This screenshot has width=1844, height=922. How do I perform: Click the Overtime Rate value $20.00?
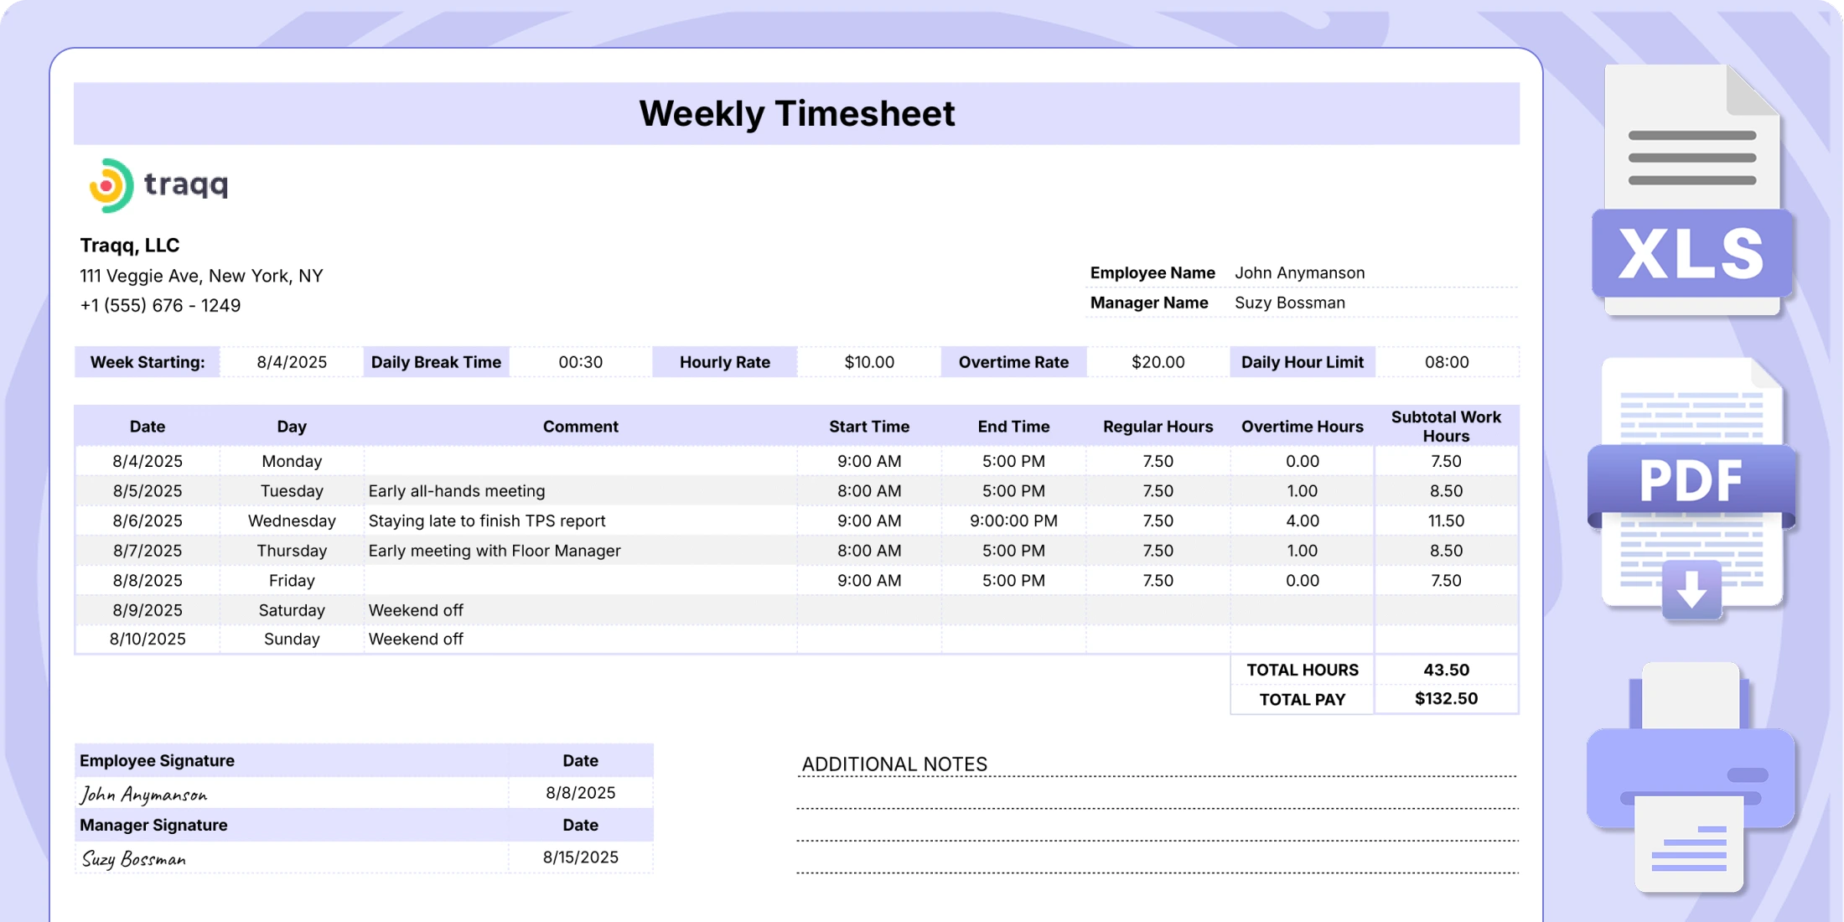click(1158, 362)
